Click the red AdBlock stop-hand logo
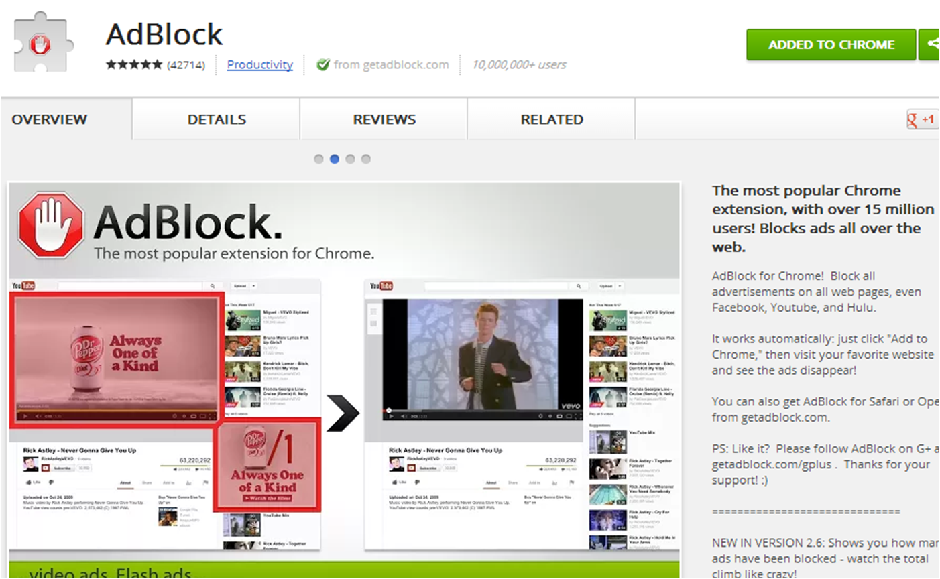The image size is (940, 579). pyautogui.click(x=51, y=225)
